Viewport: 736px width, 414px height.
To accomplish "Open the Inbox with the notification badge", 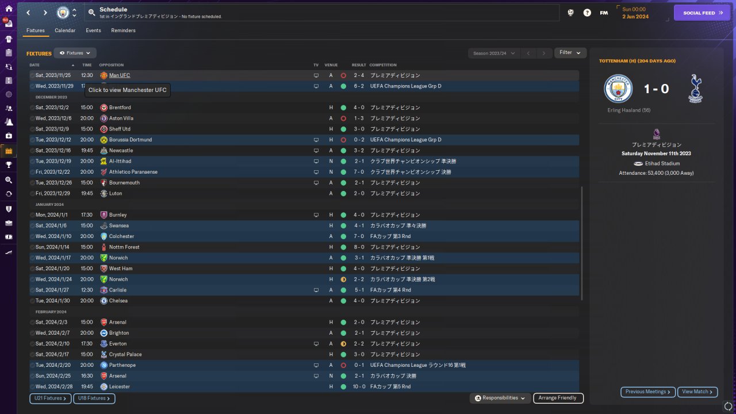I will coord(9,25).
